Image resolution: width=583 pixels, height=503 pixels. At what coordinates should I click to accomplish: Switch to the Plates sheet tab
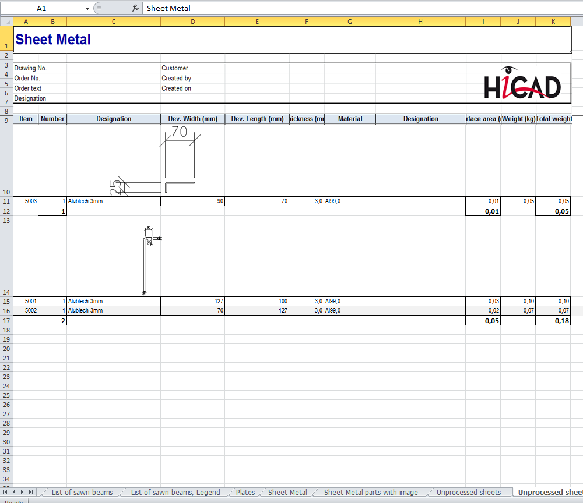245,493
